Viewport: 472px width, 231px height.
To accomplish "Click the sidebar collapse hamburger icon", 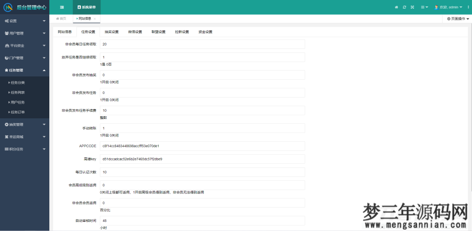I will [x=62, y=7].
